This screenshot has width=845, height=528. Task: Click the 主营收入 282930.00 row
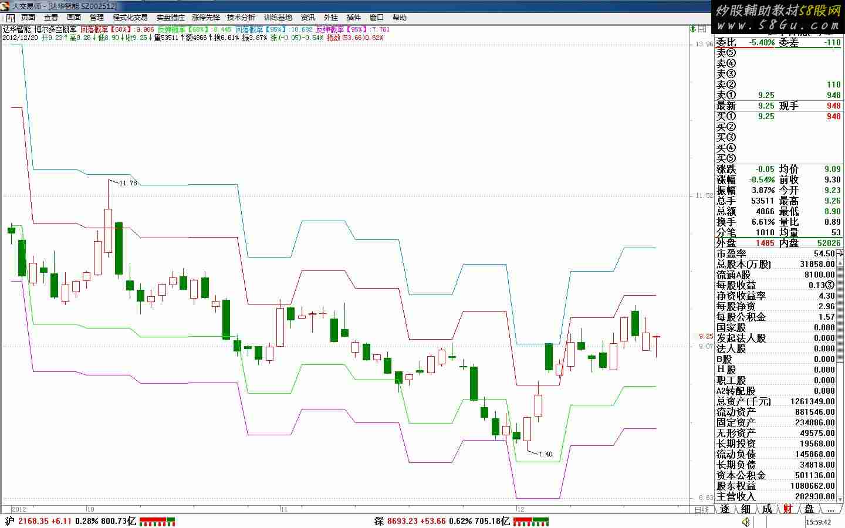coord(776,496)
